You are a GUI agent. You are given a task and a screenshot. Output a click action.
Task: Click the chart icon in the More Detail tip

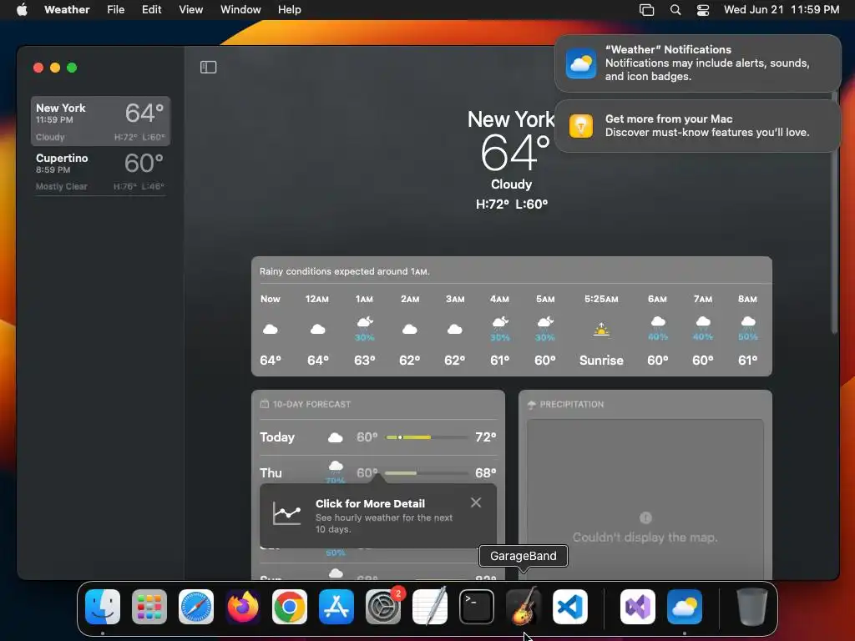click(x=287, y=513)
